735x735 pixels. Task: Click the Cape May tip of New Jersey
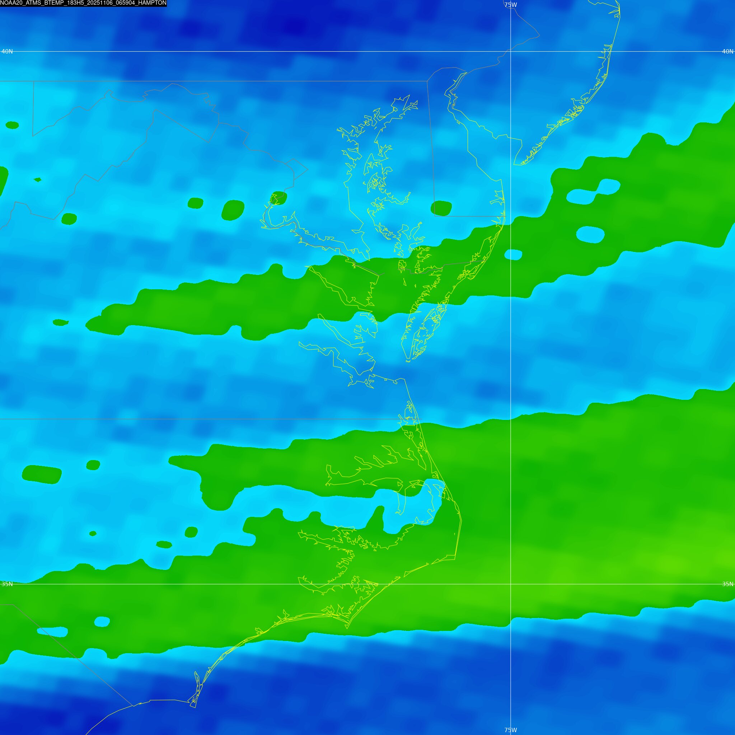point(515,164)
